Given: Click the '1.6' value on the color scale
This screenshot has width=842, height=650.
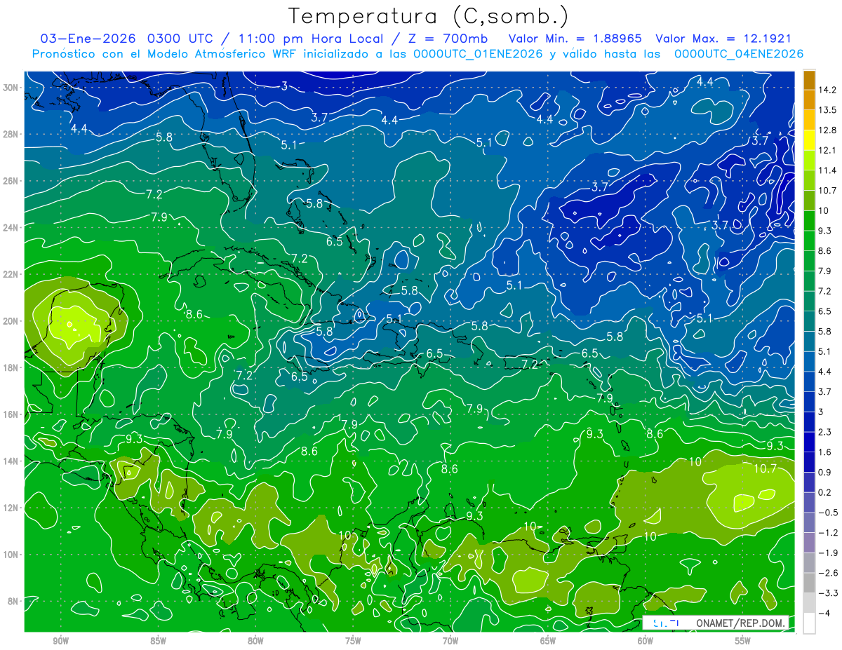Looking at the screenshot, I should [825, 452].
